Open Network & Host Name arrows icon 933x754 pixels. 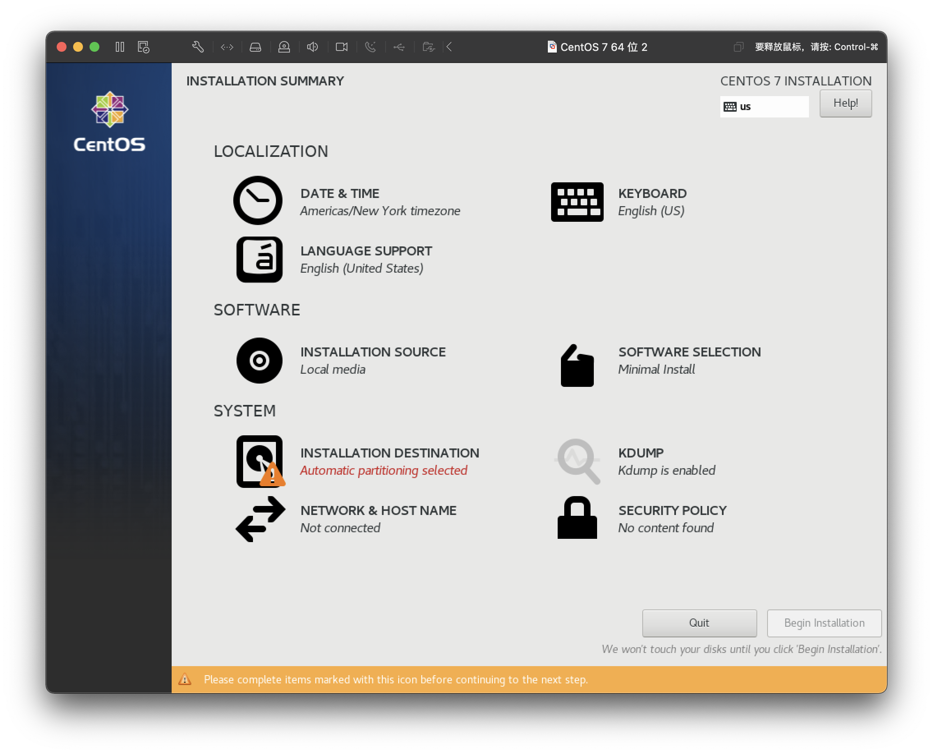coord(260,519)
